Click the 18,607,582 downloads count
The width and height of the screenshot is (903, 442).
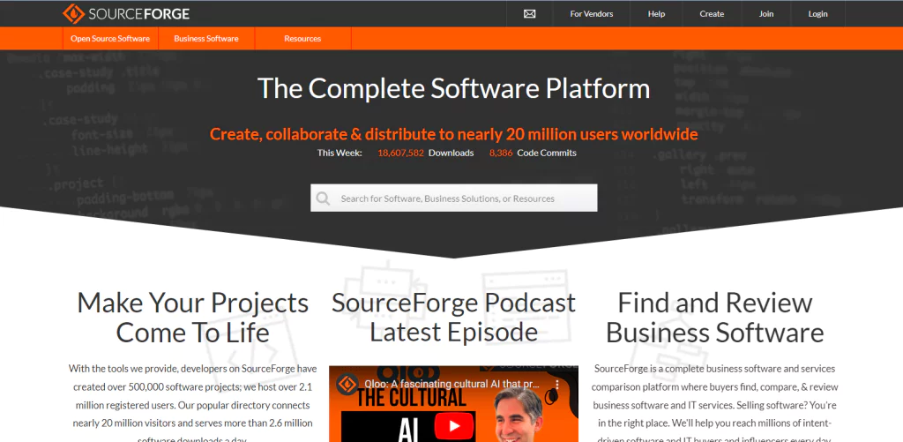[x=401, y=153]
